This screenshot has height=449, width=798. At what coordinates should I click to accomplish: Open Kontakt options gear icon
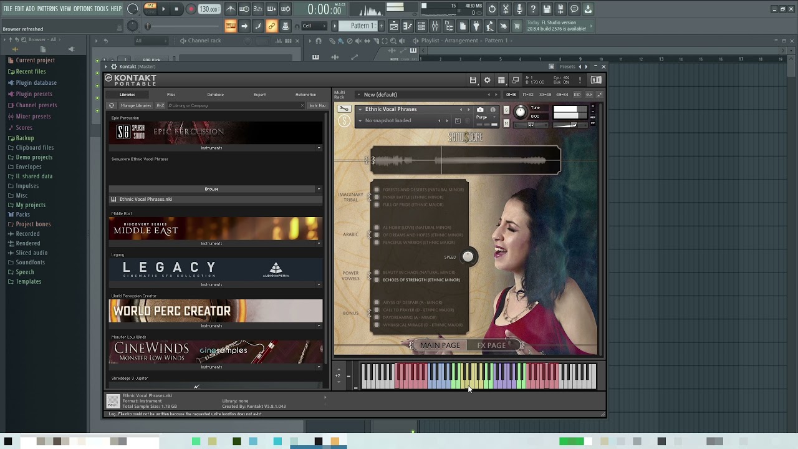488,80
